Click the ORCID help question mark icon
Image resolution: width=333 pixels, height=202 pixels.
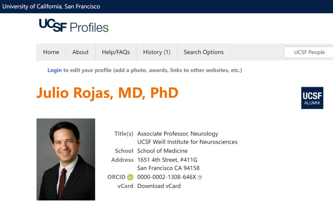tap(200, 177)
